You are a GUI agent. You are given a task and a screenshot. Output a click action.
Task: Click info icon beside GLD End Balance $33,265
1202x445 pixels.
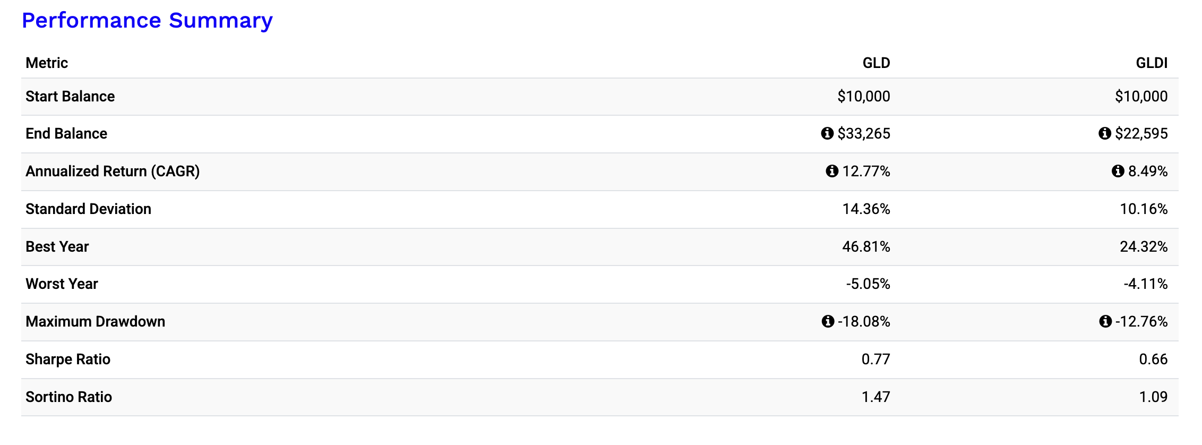point(827,133)
